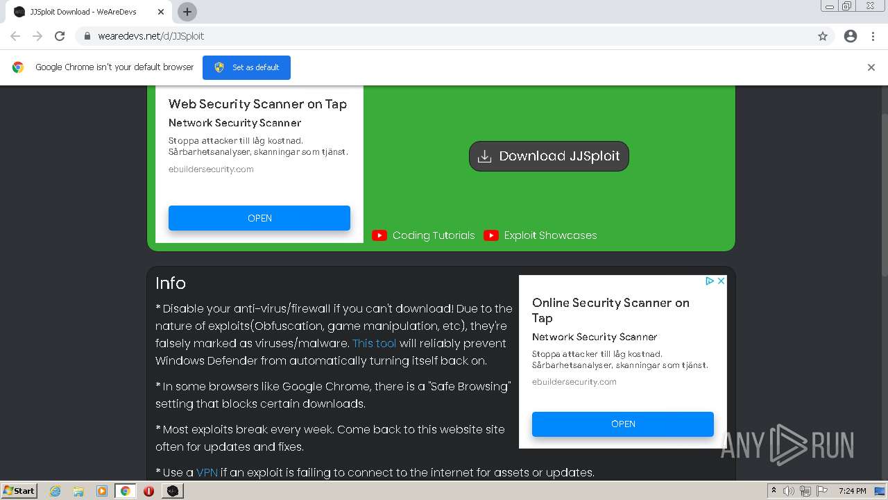Viewport: 888px width, 500px height.
Task: Click YouTube icon beside Exploit Showcases
Action: coord(491,235)
